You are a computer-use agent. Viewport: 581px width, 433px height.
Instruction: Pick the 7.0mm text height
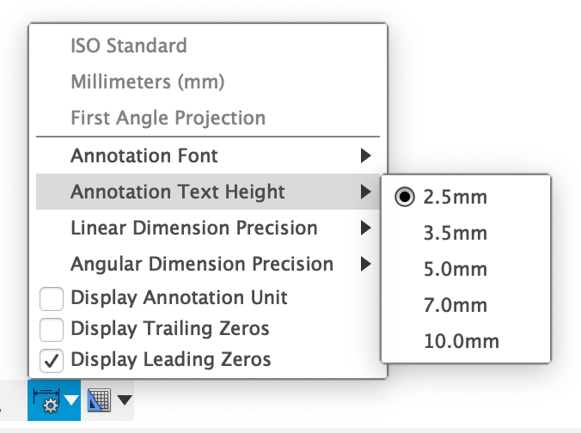455,305
